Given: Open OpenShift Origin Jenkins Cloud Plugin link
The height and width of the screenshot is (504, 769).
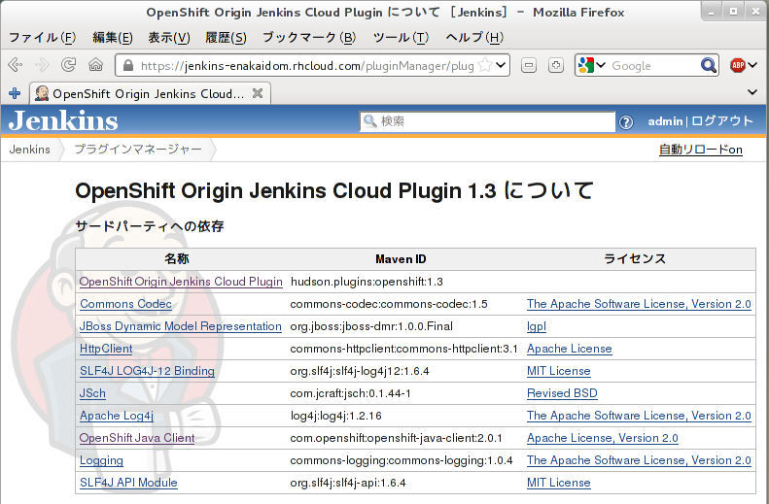Looking at the screenshot, I should 181,282.
